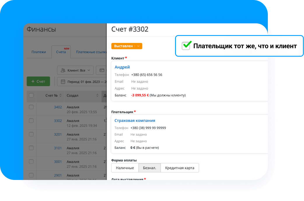Choose Наличные payment form

point(125,168)
